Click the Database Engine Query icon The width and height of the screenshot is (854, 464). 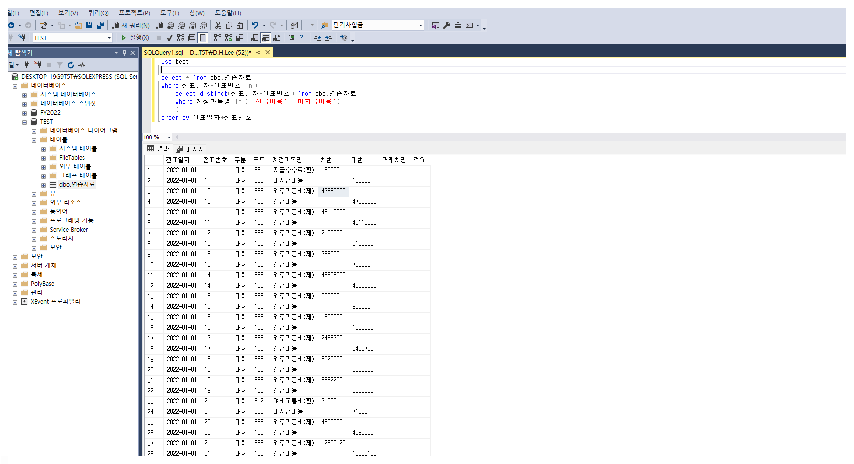pyautogui.click(x=159, y=25)
